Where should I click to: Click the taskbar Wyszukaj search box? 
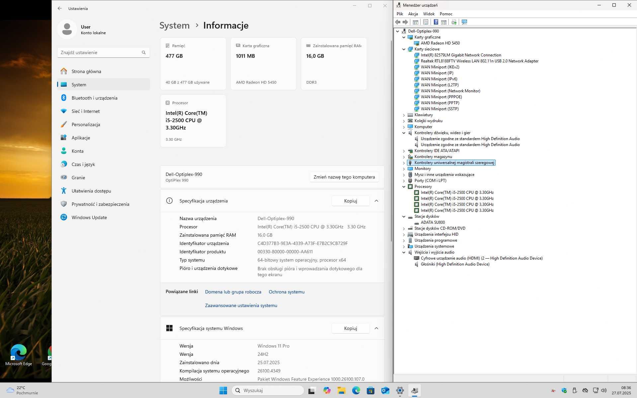[268, 390]
